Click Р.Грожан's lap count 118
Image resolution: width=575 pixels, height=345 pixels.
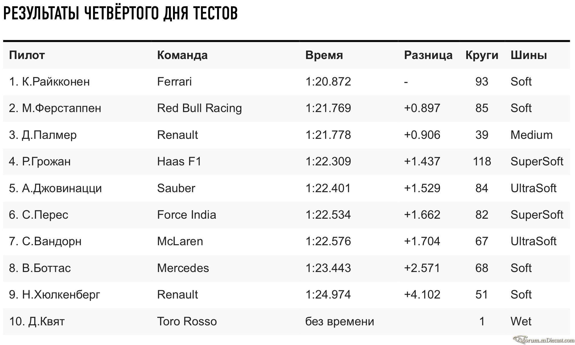click(482, 162)
